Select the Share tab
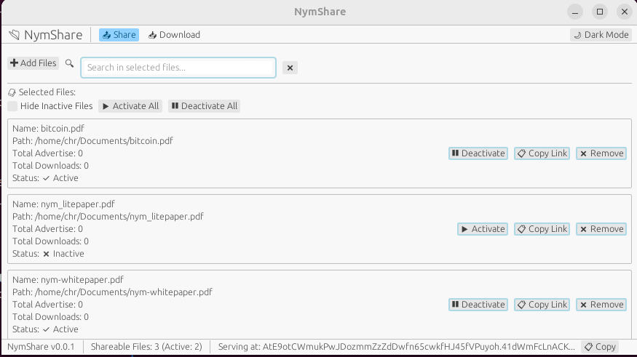 coord(118,35)
